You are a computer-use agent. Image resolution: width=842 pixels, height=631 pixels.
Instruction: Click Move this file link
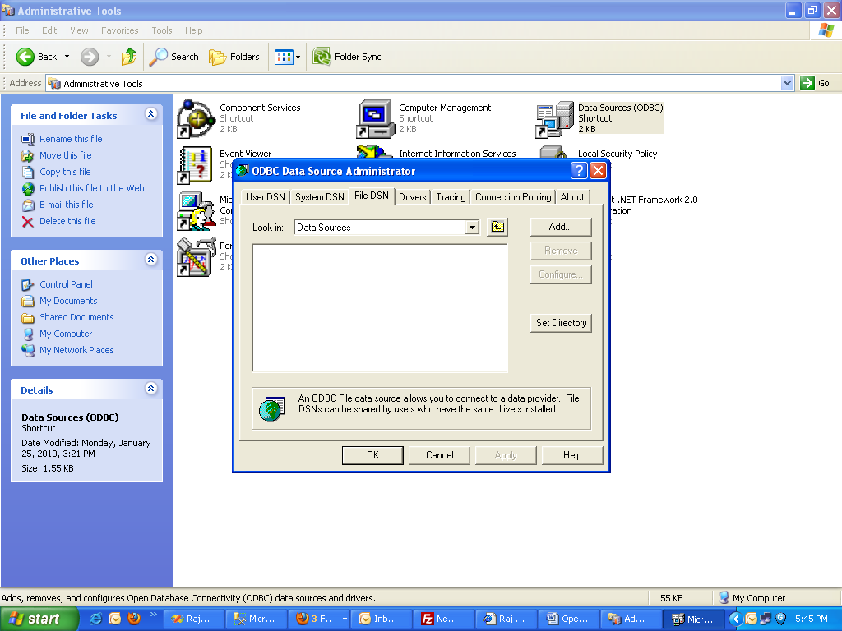coord(66,155)
